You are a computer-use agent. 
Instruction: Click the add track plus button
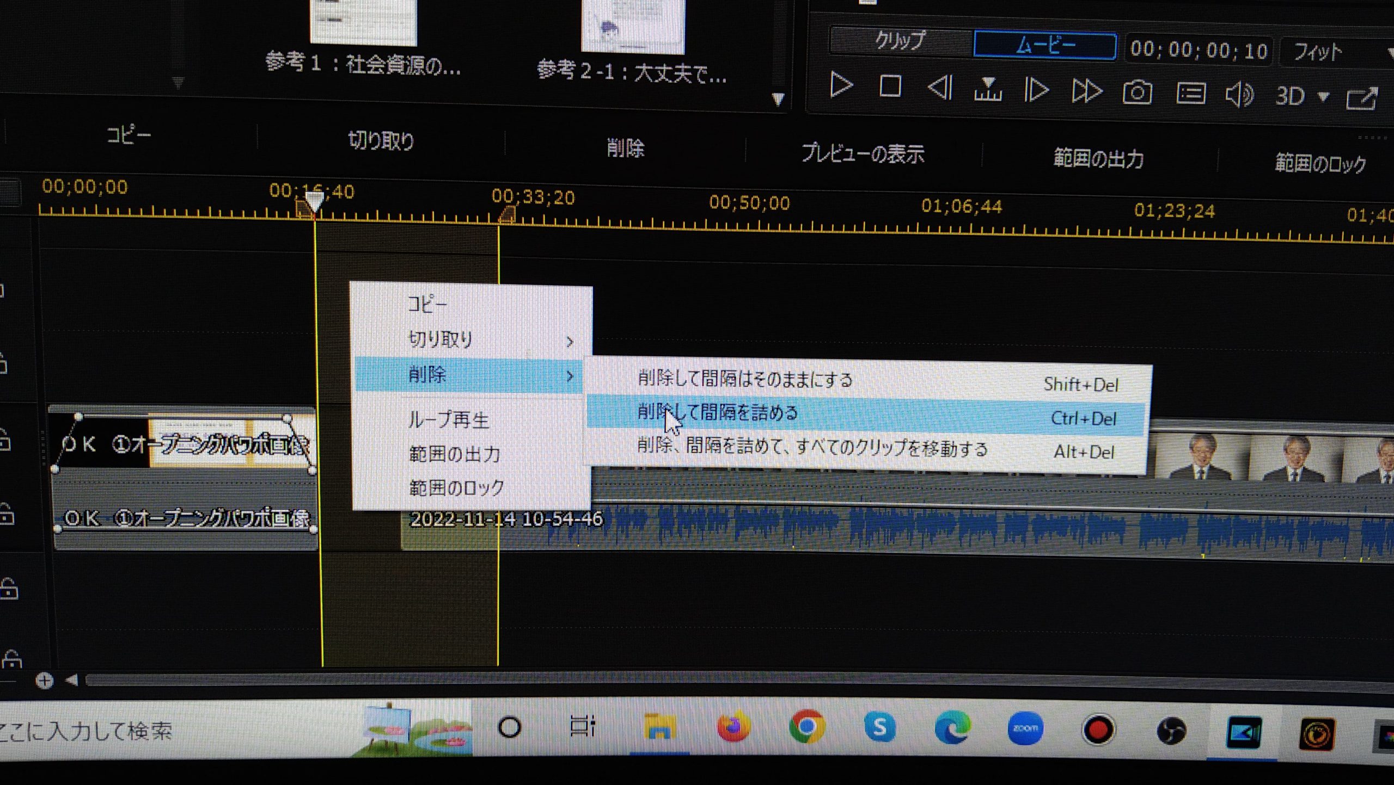pyautogui.click(x=44, y=680)
